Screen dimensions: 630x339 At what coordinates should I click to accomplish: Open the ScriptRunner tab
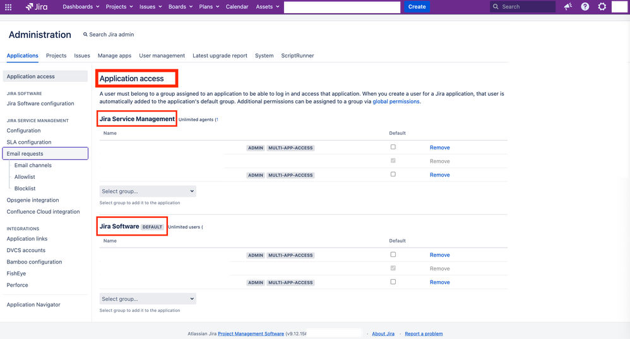[297, 55]
